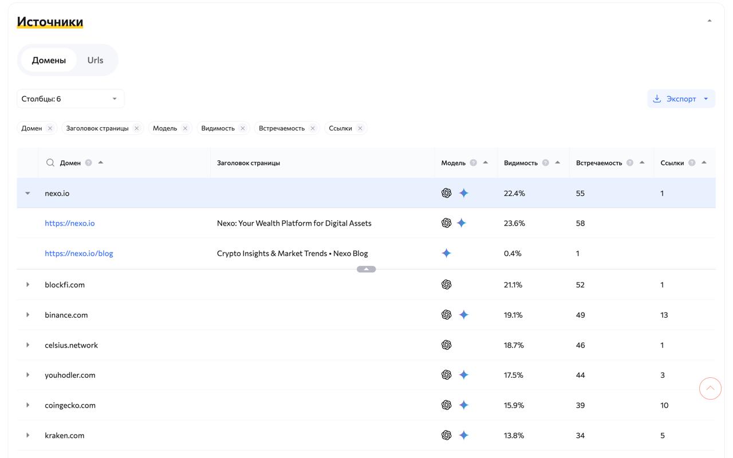
Task: Collapse the Источники section with top-right arrow
Action: [x=710, y=21]
